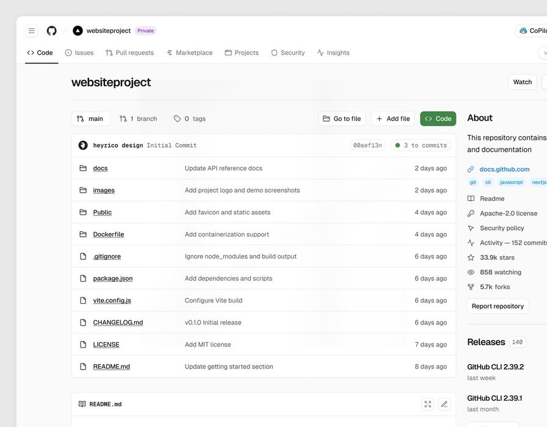The image size is (547, 427).
Task: Open the package.json file
Action: click(113, 278)
